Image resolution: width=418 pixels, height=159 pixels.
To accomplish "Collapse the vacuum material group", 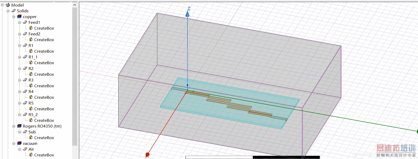I will (14, 144).
